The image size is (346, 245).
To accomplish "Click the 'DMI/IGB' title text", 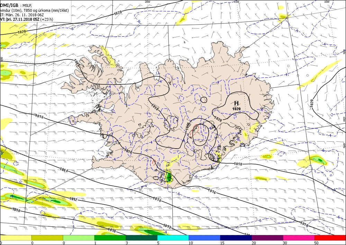I will point(9,5).
